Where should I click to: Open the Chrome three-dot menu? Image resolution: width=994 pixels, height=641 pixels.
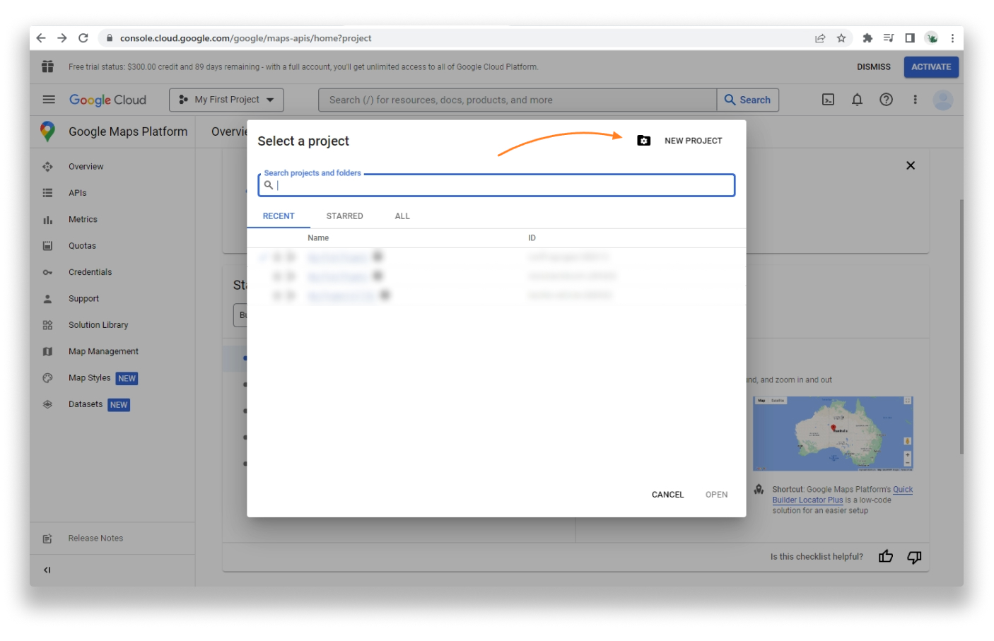(x=952, y=38)
